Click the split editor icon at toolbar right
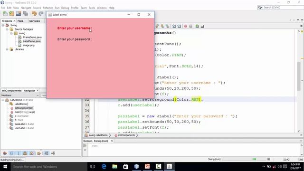This screenshot has width=304, height=171. click(301, 26)
